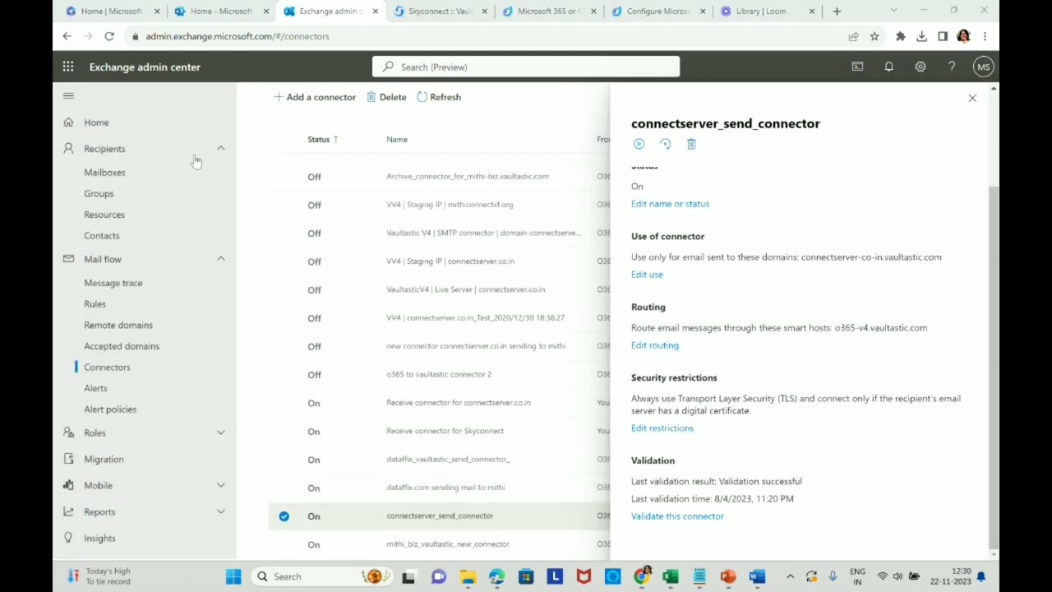Open McAfee from the taskbar
This screenshot has height=592, width=1052.
click(x=584, y=576)
